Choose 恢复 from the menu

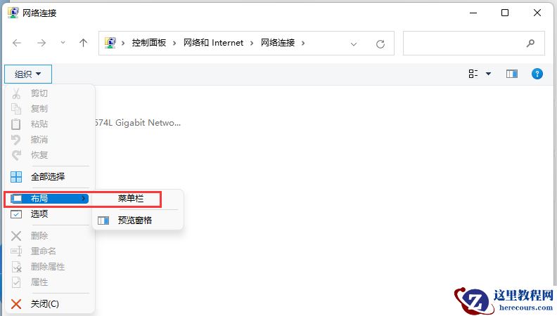[50, 155]
